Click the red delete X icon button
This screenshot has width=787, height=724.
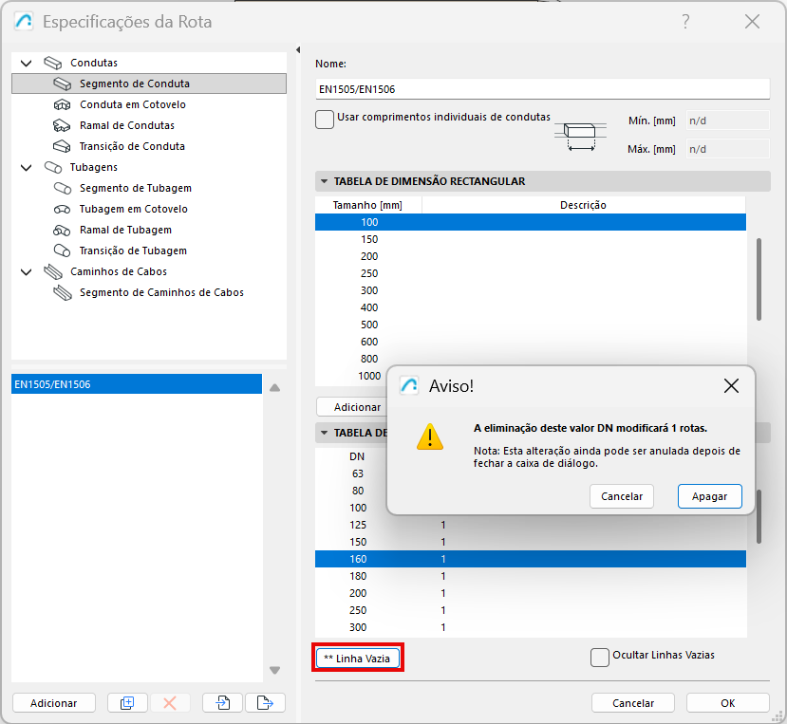170,703
